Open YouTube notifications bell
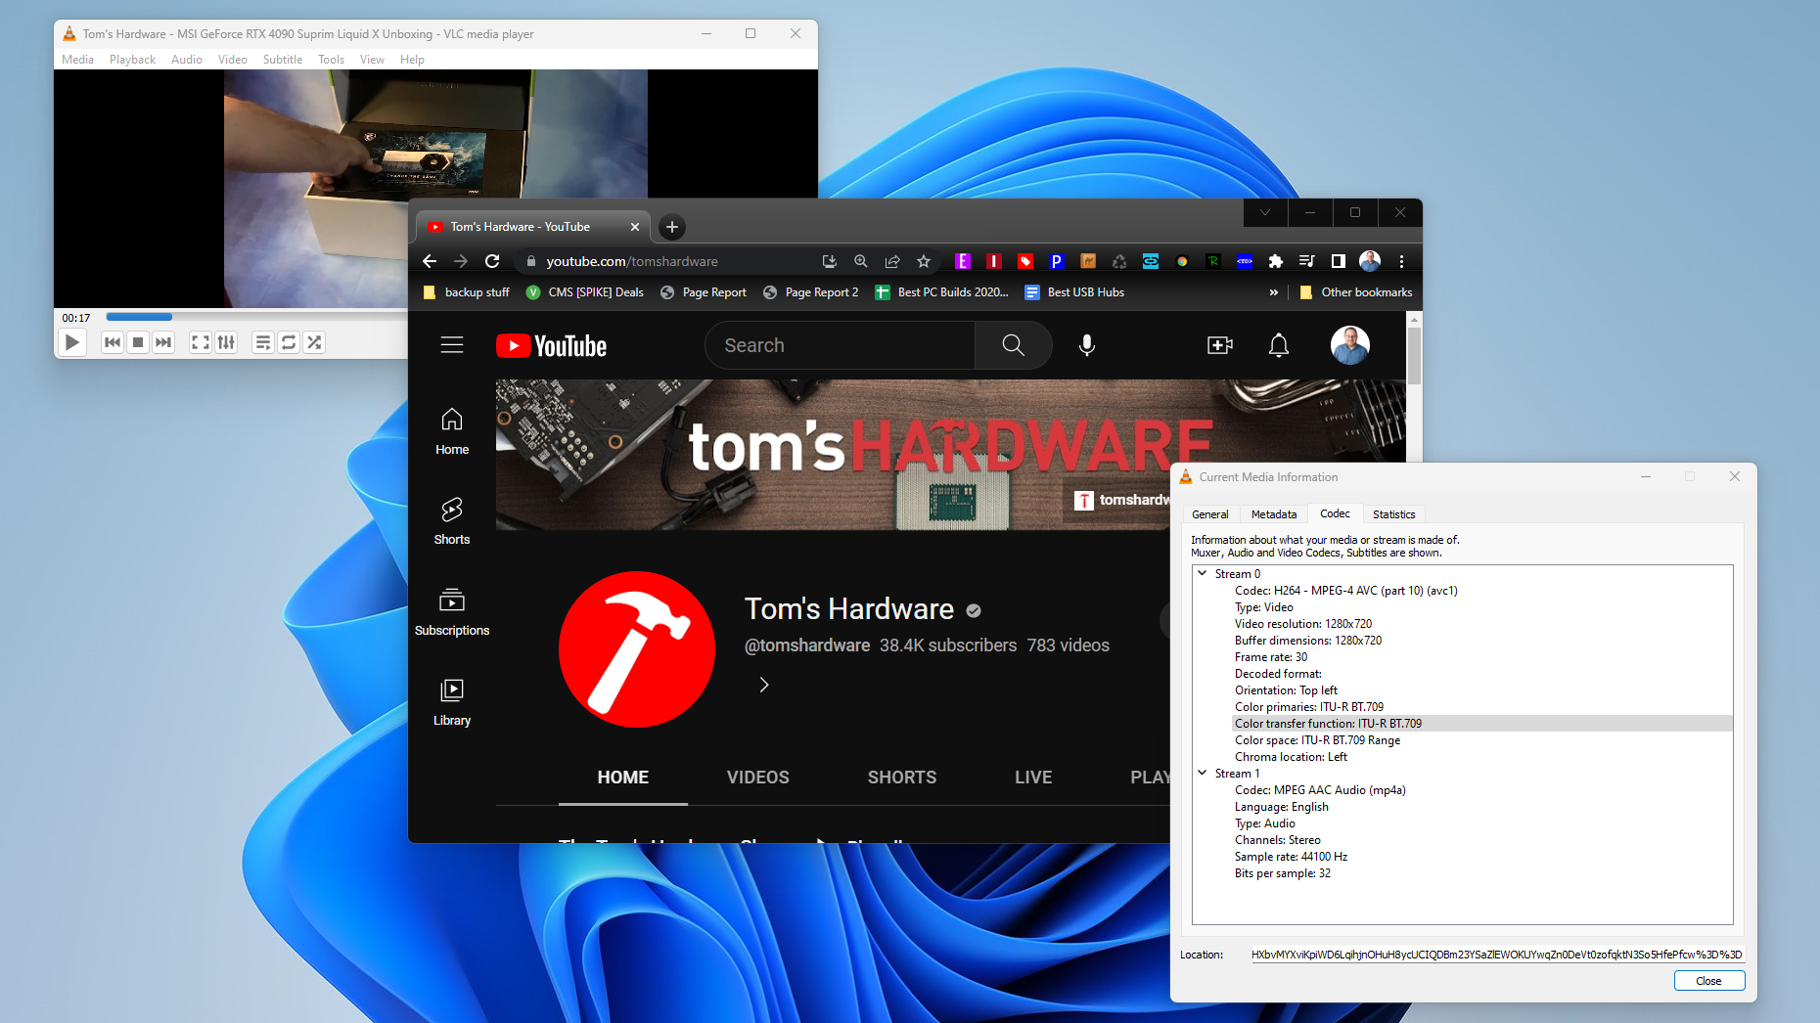This screenshot has width=1820, height=1023. (1278, 345)
